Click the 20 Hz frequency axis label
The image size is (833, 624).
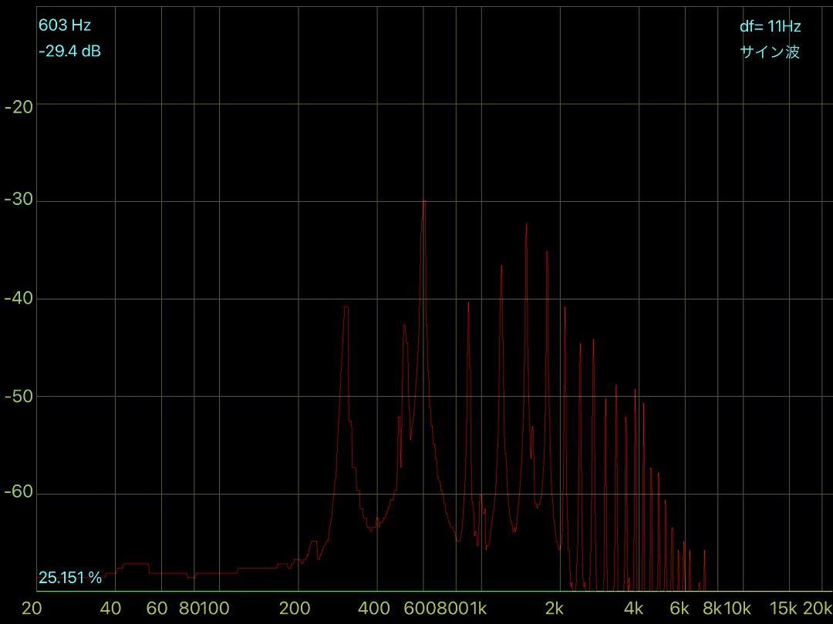click(32, 608)
